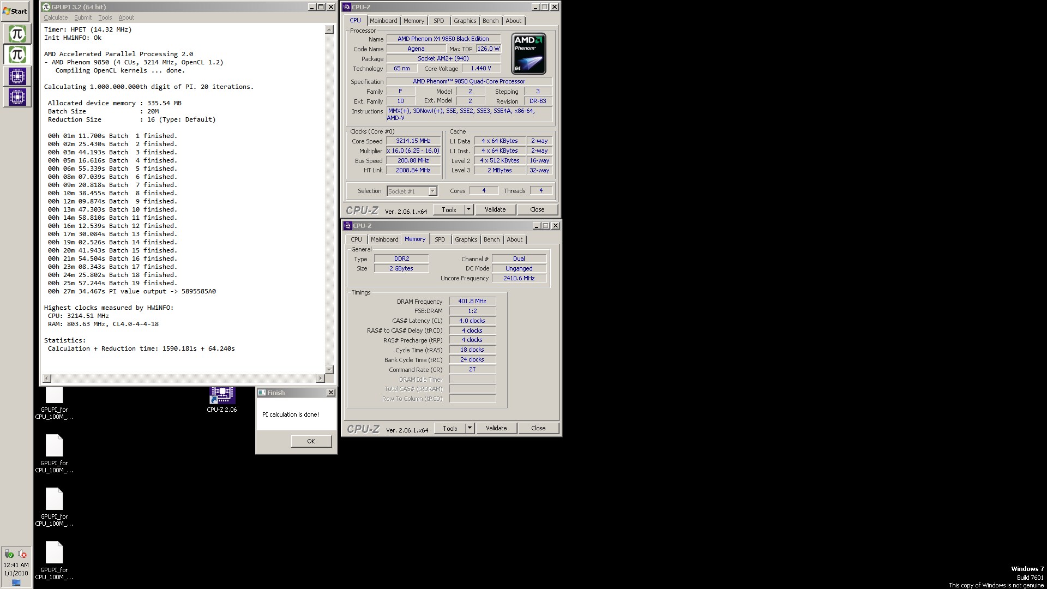The image size is (1047, 589).
Task: Click the PI value output line 5895585A0
Action: (132, 291)
